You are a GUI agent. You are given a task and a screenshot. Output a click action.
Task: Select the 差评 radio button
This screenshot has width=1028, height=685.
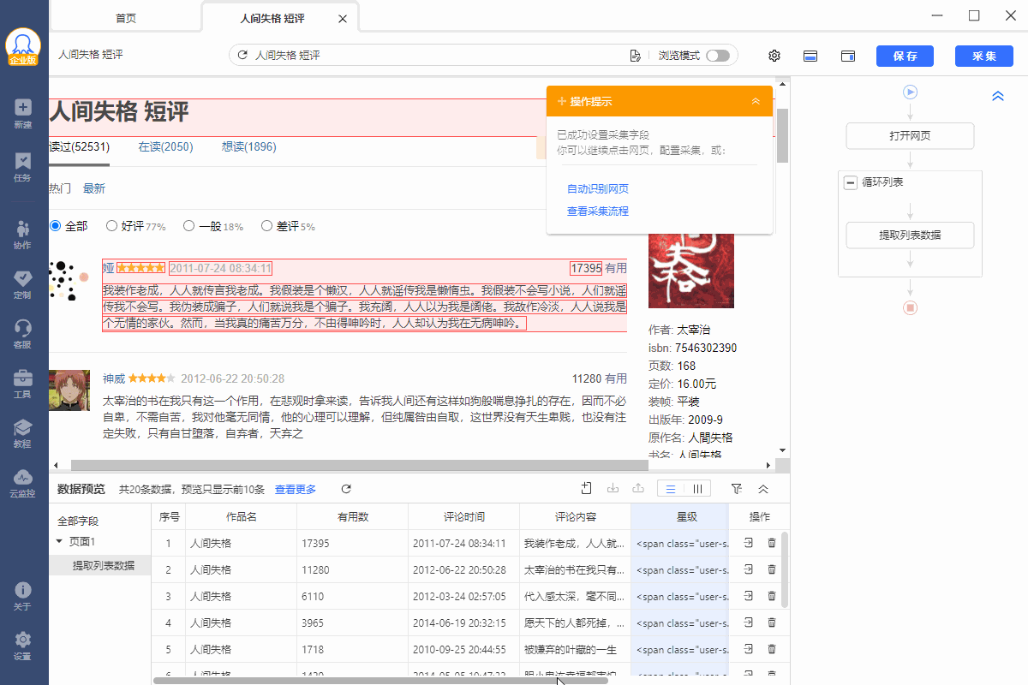(x=266, y=226)
